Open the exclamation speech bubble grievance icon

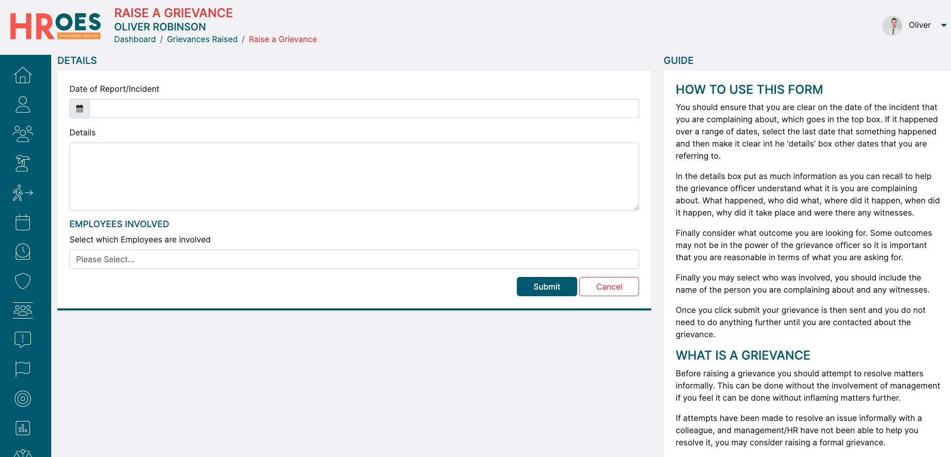[x=23, y=339]
